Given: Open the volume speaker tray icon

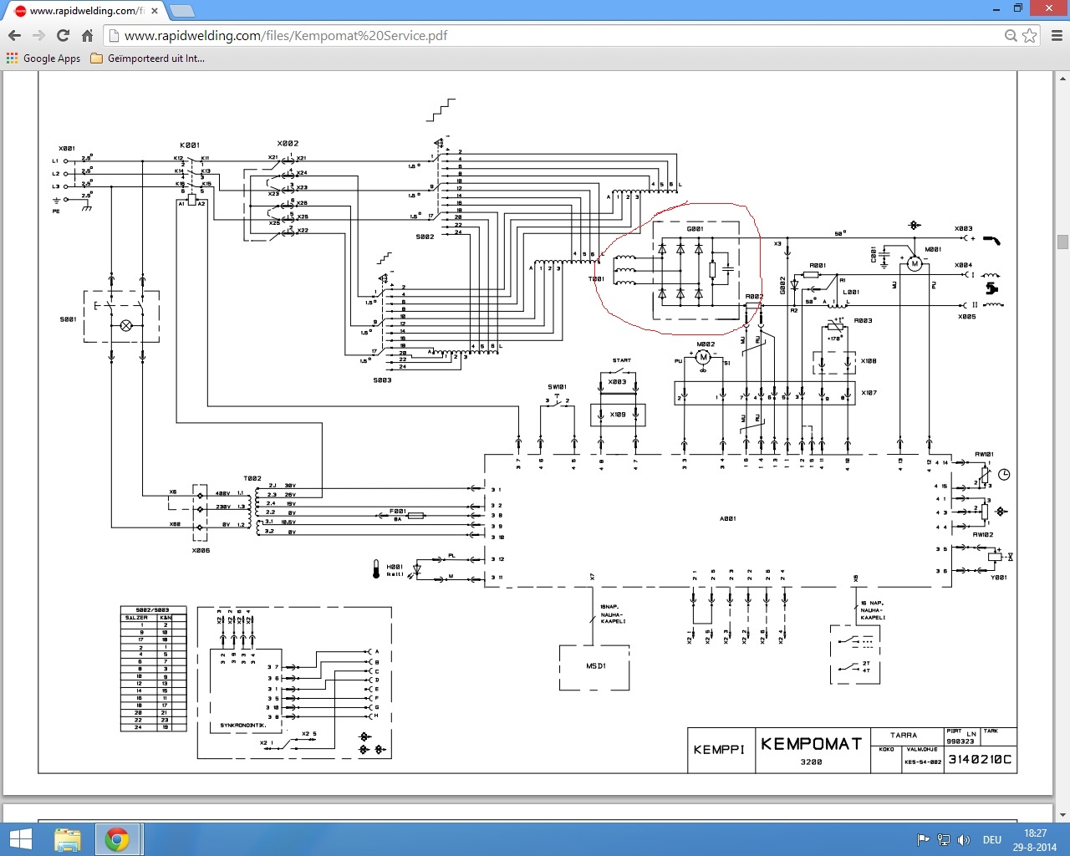Looking at the screenshot, I should click(x=964, y=840).
